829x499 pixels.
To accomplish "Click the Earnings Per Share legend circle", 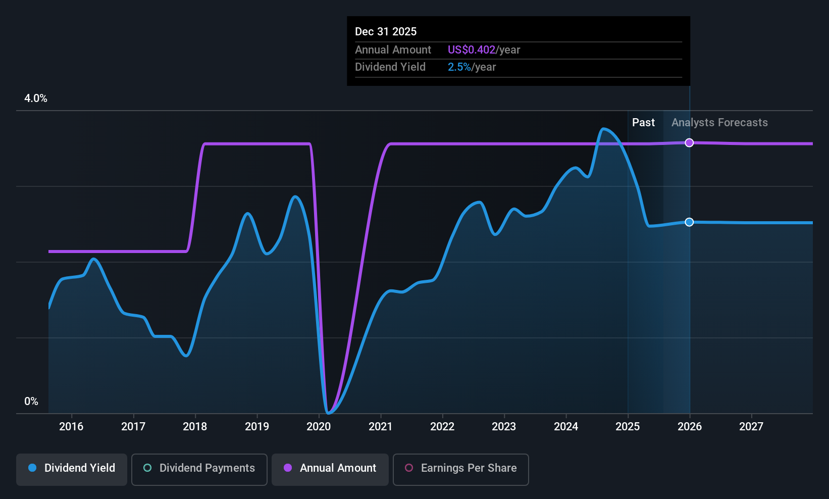I will pyautogui.click(x=409, y=468).
